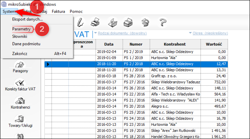
Task: Click the import-to-tray toolbar icon
Action: point(113,22)
